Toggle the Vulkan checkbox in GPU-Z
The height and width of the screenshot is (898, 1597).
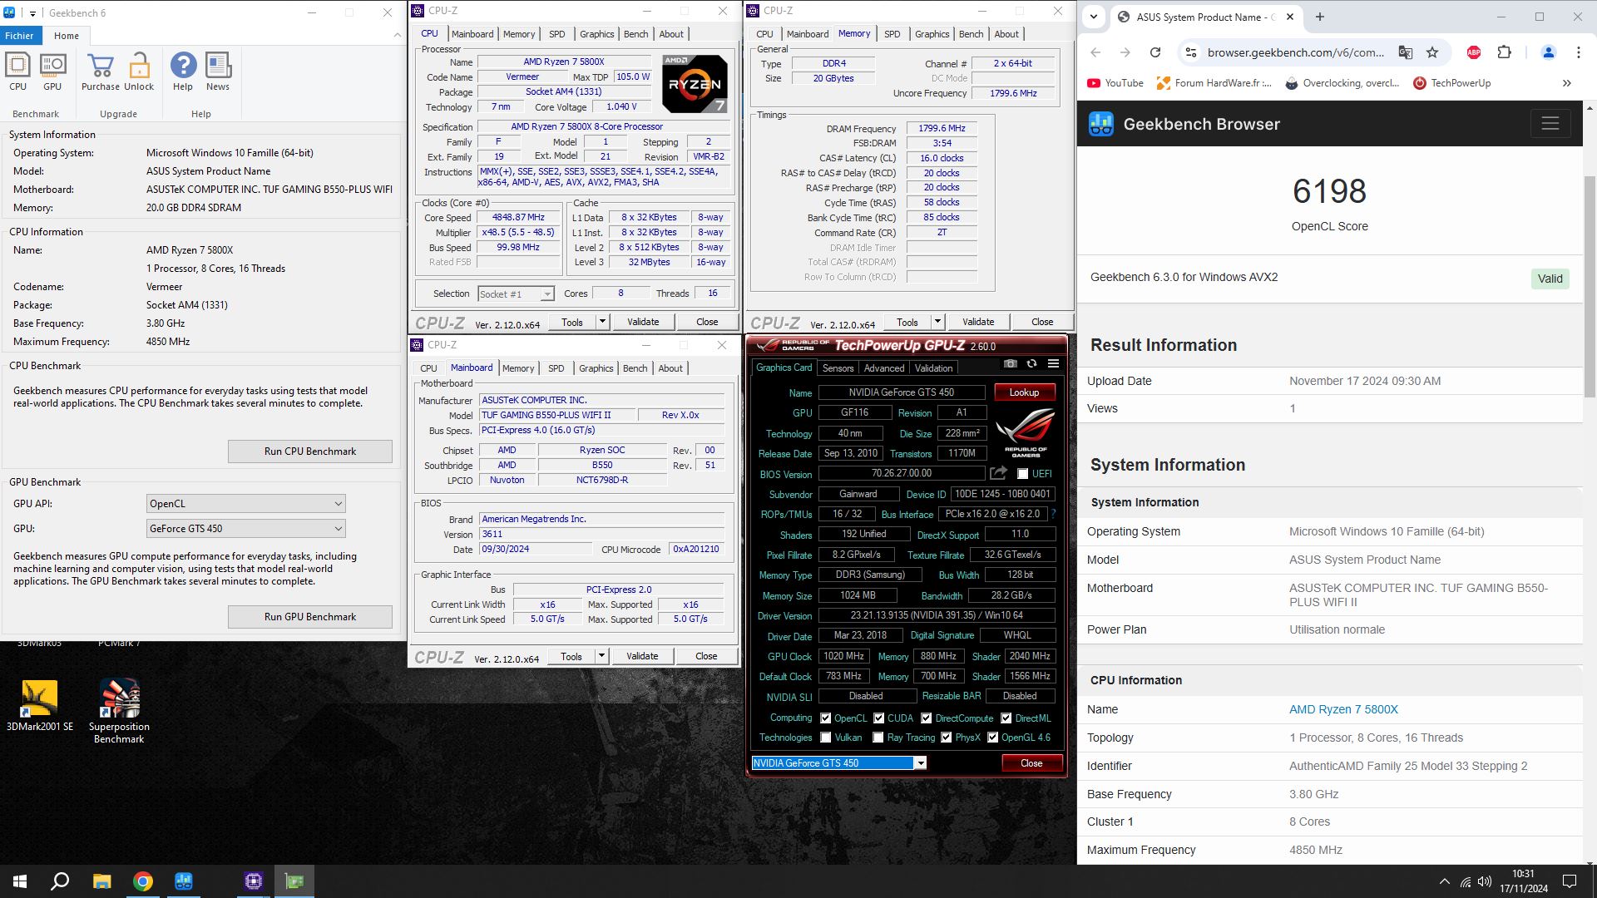(x=825, y=738)
